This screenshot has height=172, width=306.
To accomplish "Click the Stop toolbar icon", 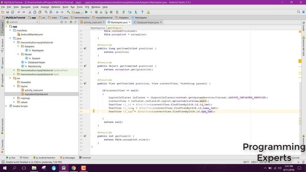I will [x=111, y=12].
